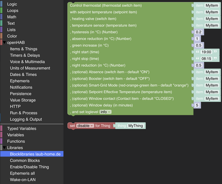Open the loglevel 'info' dropdown

(x=105, y=112)
